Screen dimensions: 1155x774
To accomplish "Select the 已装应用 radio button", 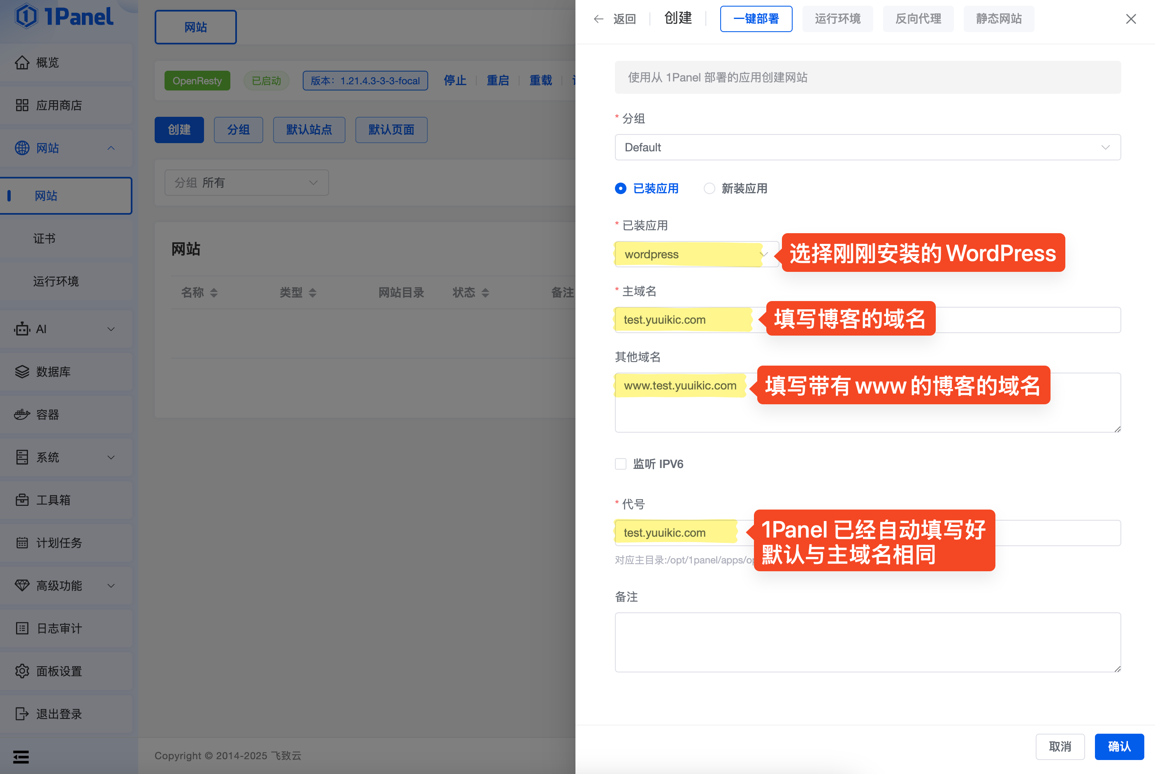I will 620,188.
